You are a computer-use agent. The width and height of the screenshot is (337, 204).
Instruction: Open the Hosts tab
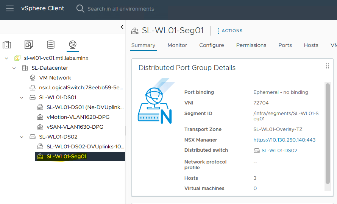coord(311,45)
